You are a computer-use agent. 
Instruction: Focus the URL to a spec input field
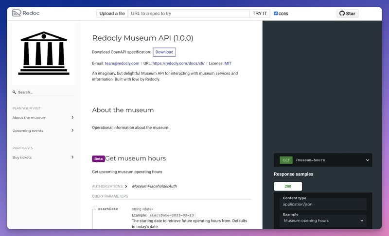(x=189, y=14)
